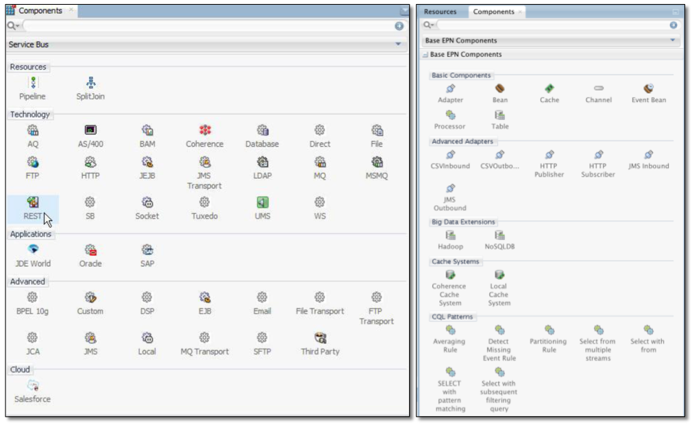Select the Local Cache System icon

pyautogui.click(x=499, y=274)
